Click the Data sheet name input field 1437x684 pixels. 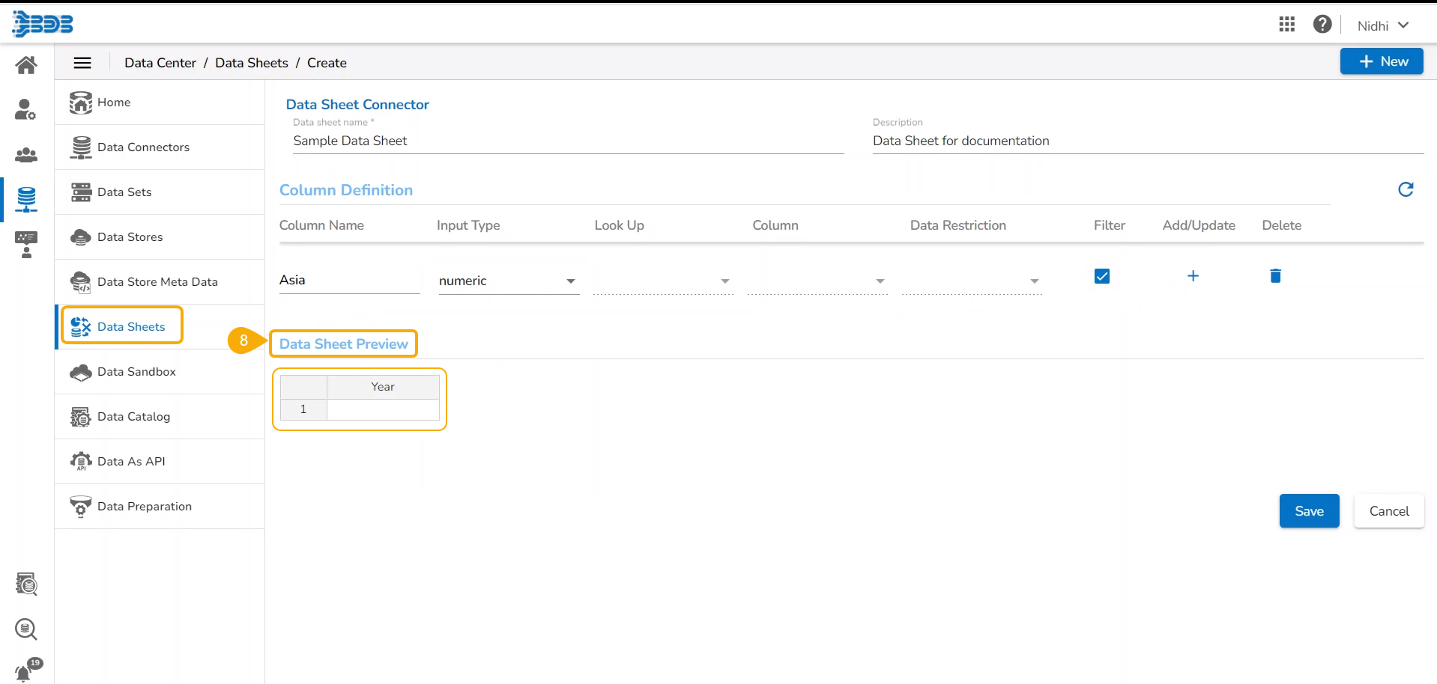click(x=567, y=141)
